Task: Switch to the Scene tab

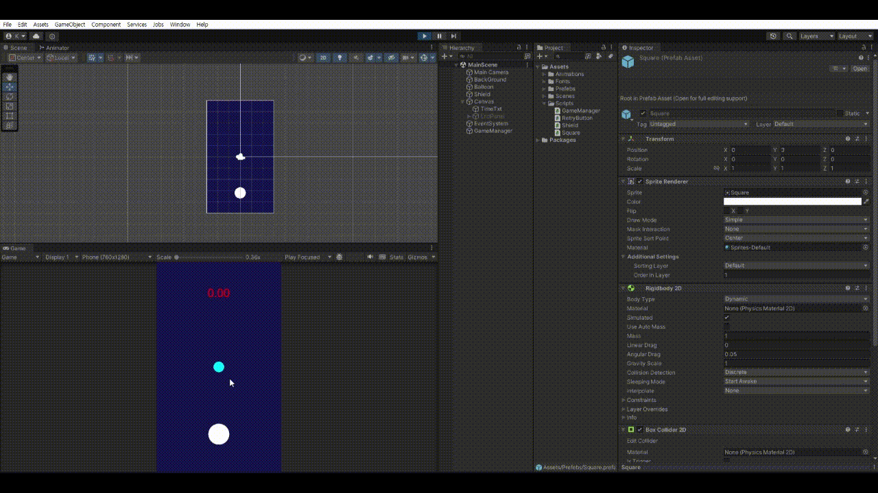Action: pyautogui.click(x=16, y=48)
